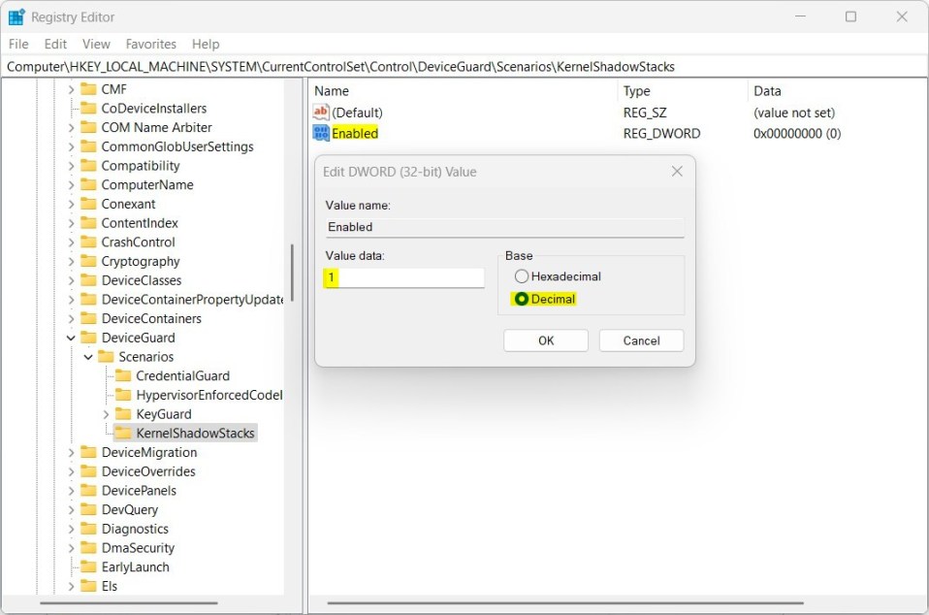Screen dimensions: 929x615
Task: Select the Hexadecimal base radio button
Action: 522,276
